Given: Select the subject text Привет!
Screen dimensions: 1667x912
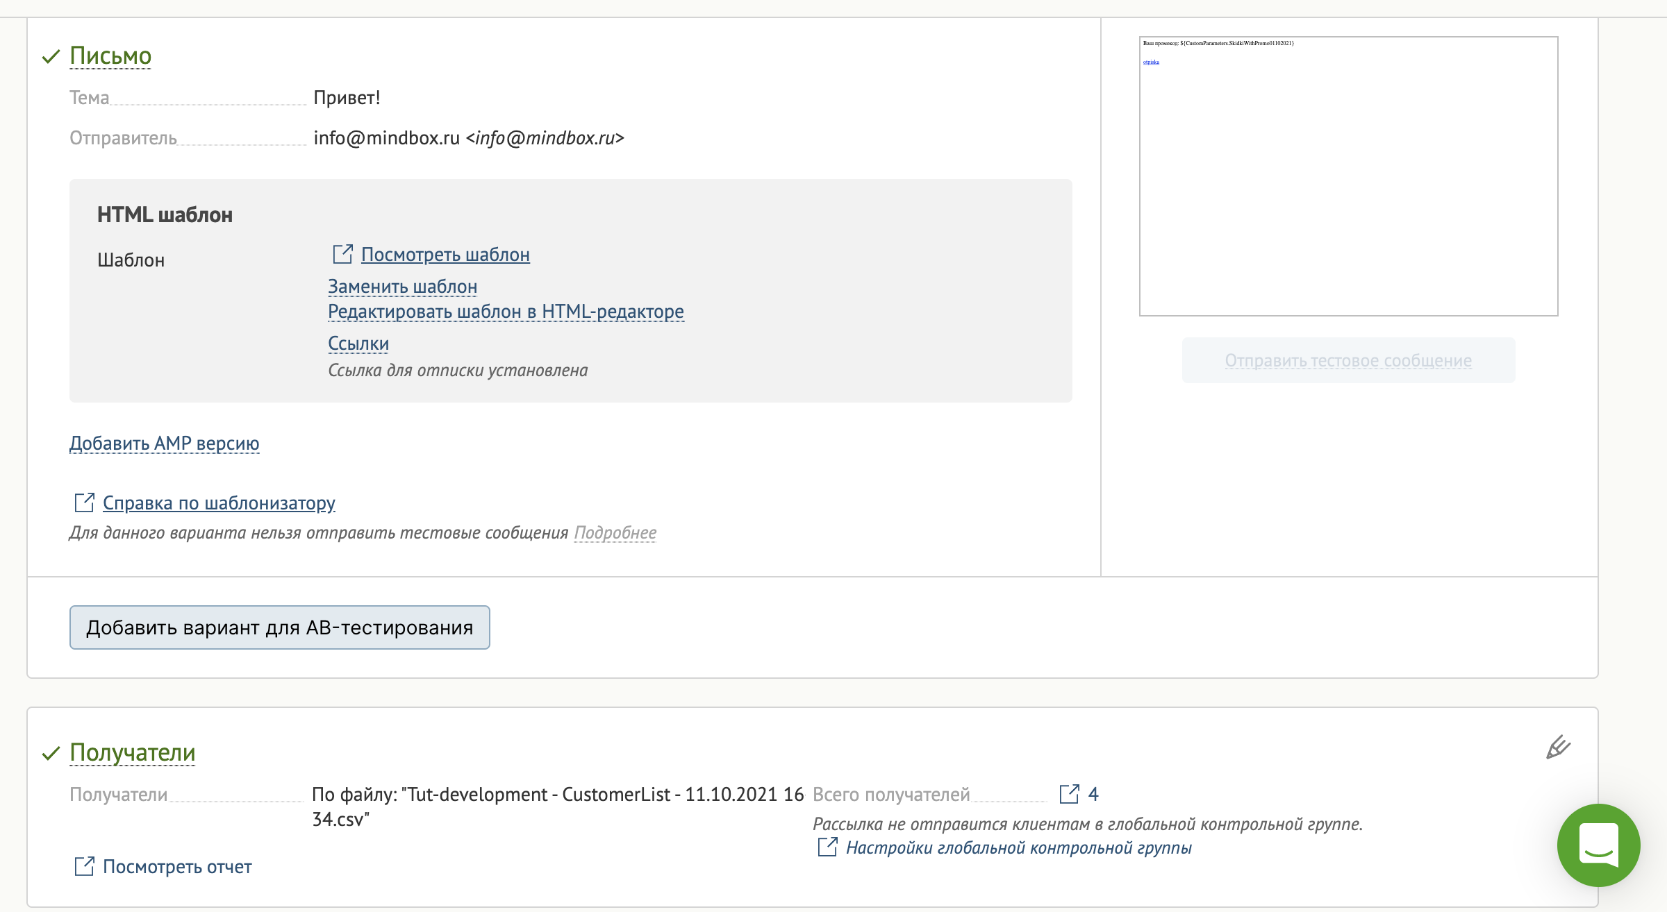Looking at the screenshot, I should point(347,98).
